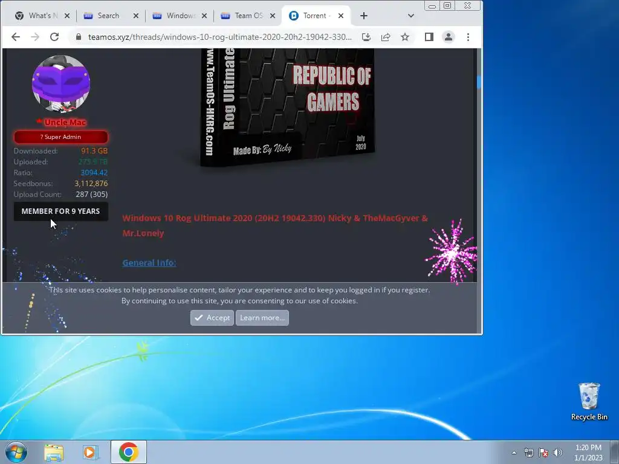Click the Show desktop strip
619x464 pixels.
(x=615, y=452)
